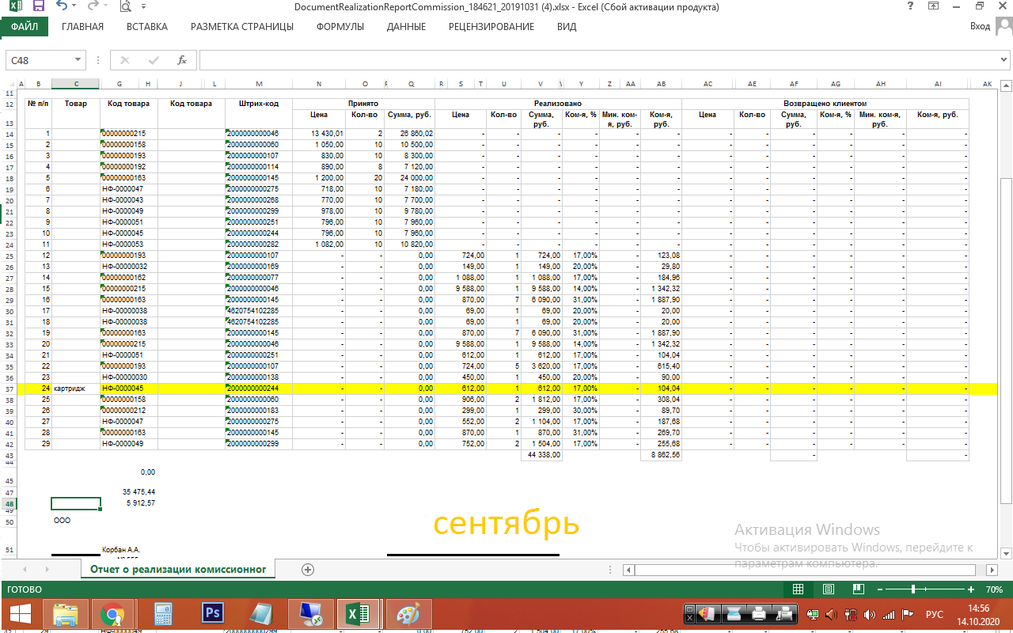This screenshot has height=633, width=1013.
Task: Switch to the ВСТАВКА ribbon tab
Action: point(147,26)
